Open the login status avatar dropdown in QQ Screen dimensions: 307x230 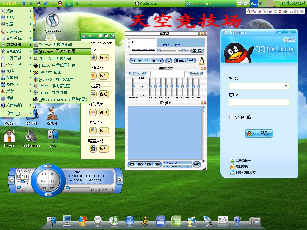click(x=251, y=134)
